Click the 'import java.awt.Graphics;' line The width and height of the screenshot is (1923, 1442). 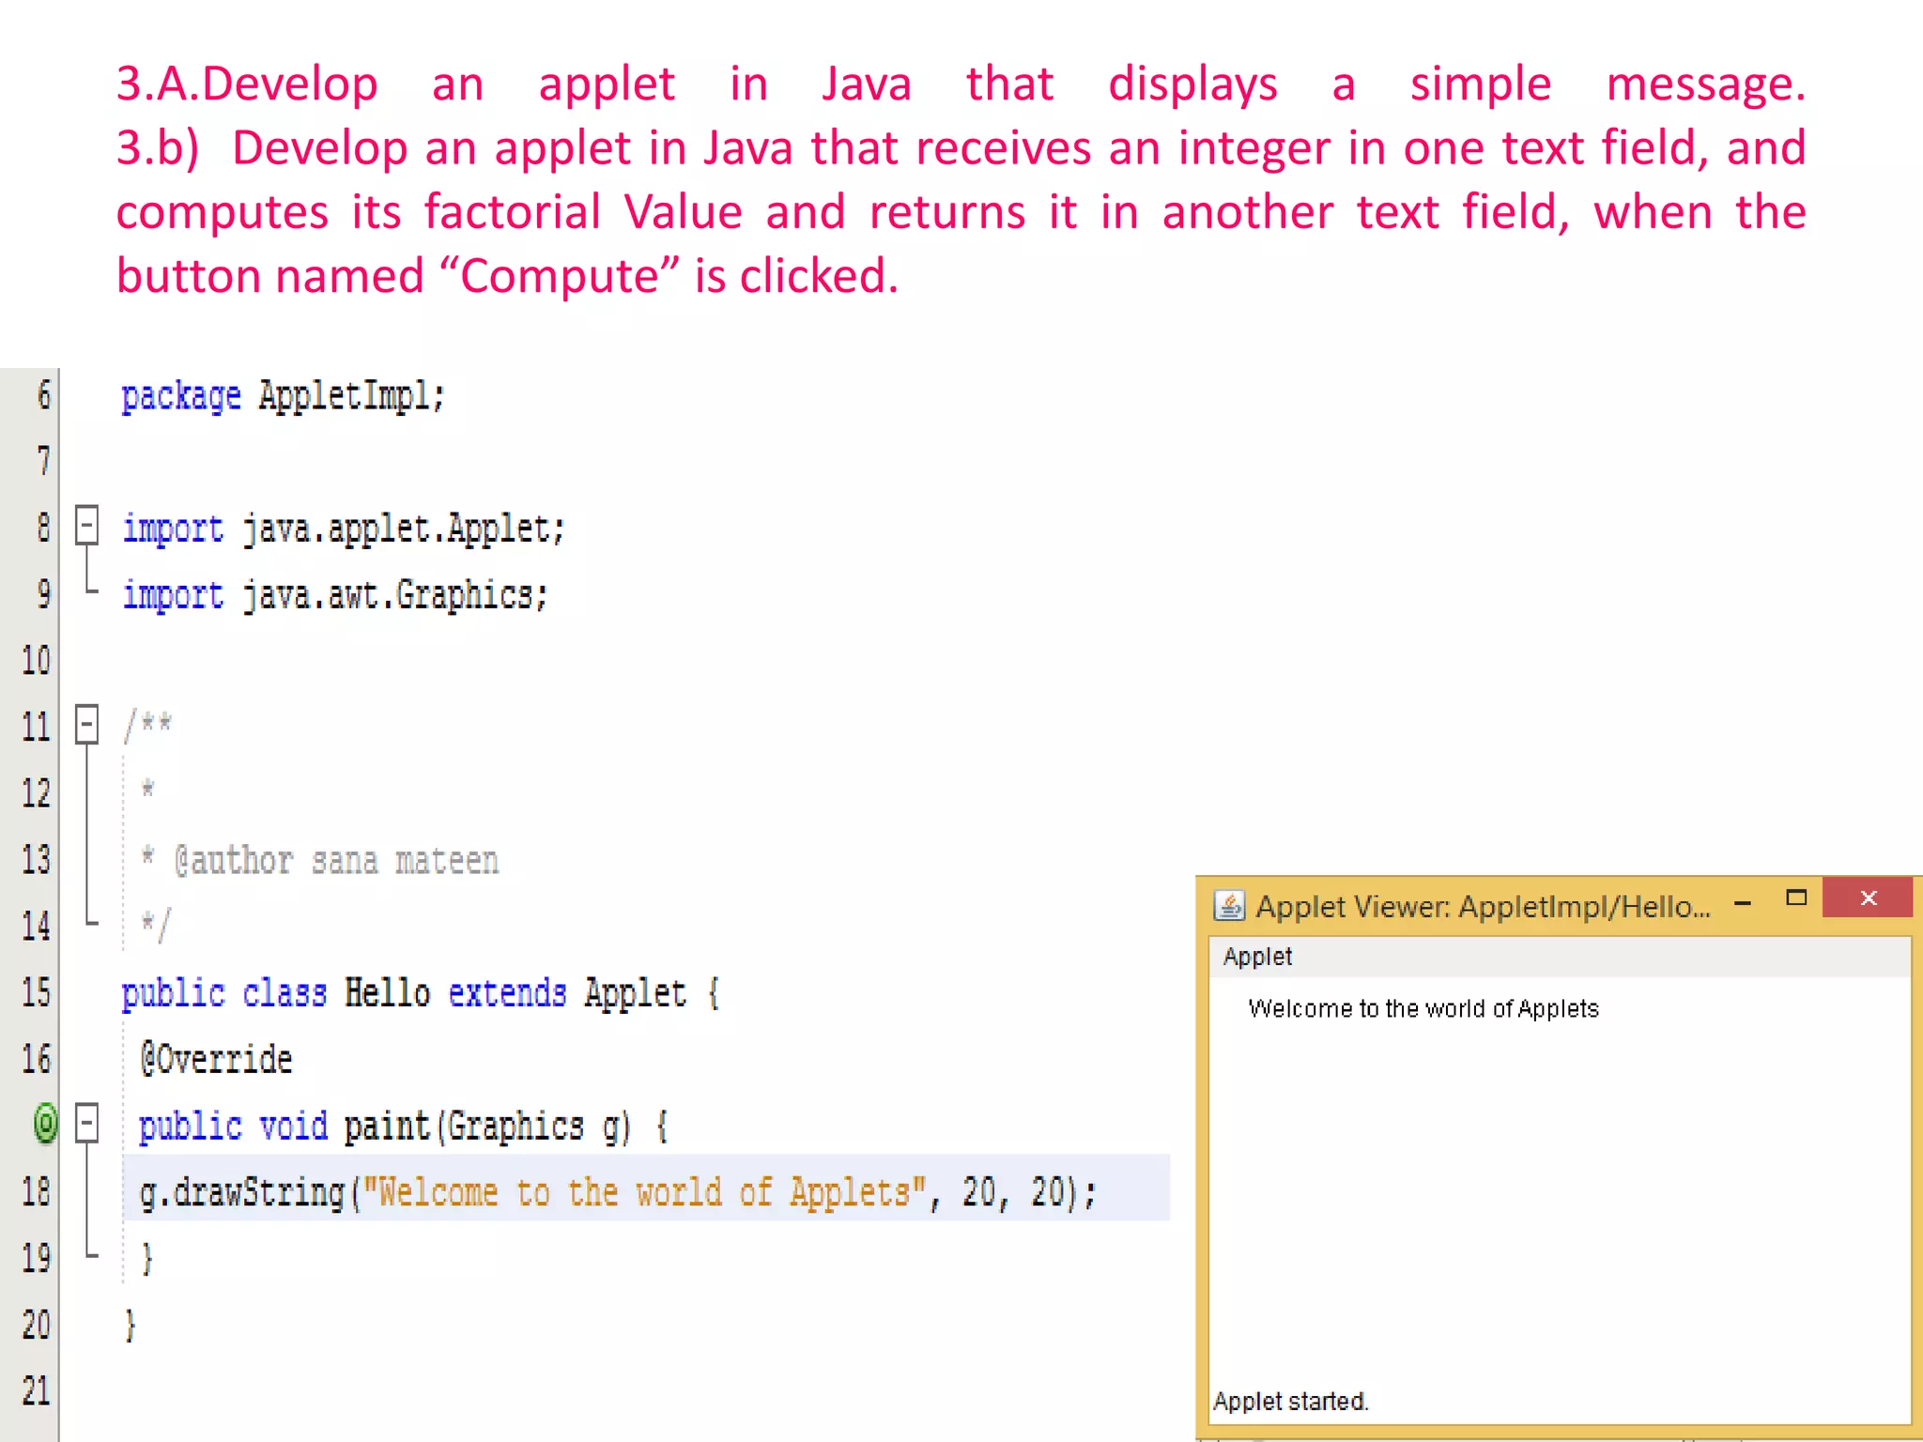(x=335, y=595)
